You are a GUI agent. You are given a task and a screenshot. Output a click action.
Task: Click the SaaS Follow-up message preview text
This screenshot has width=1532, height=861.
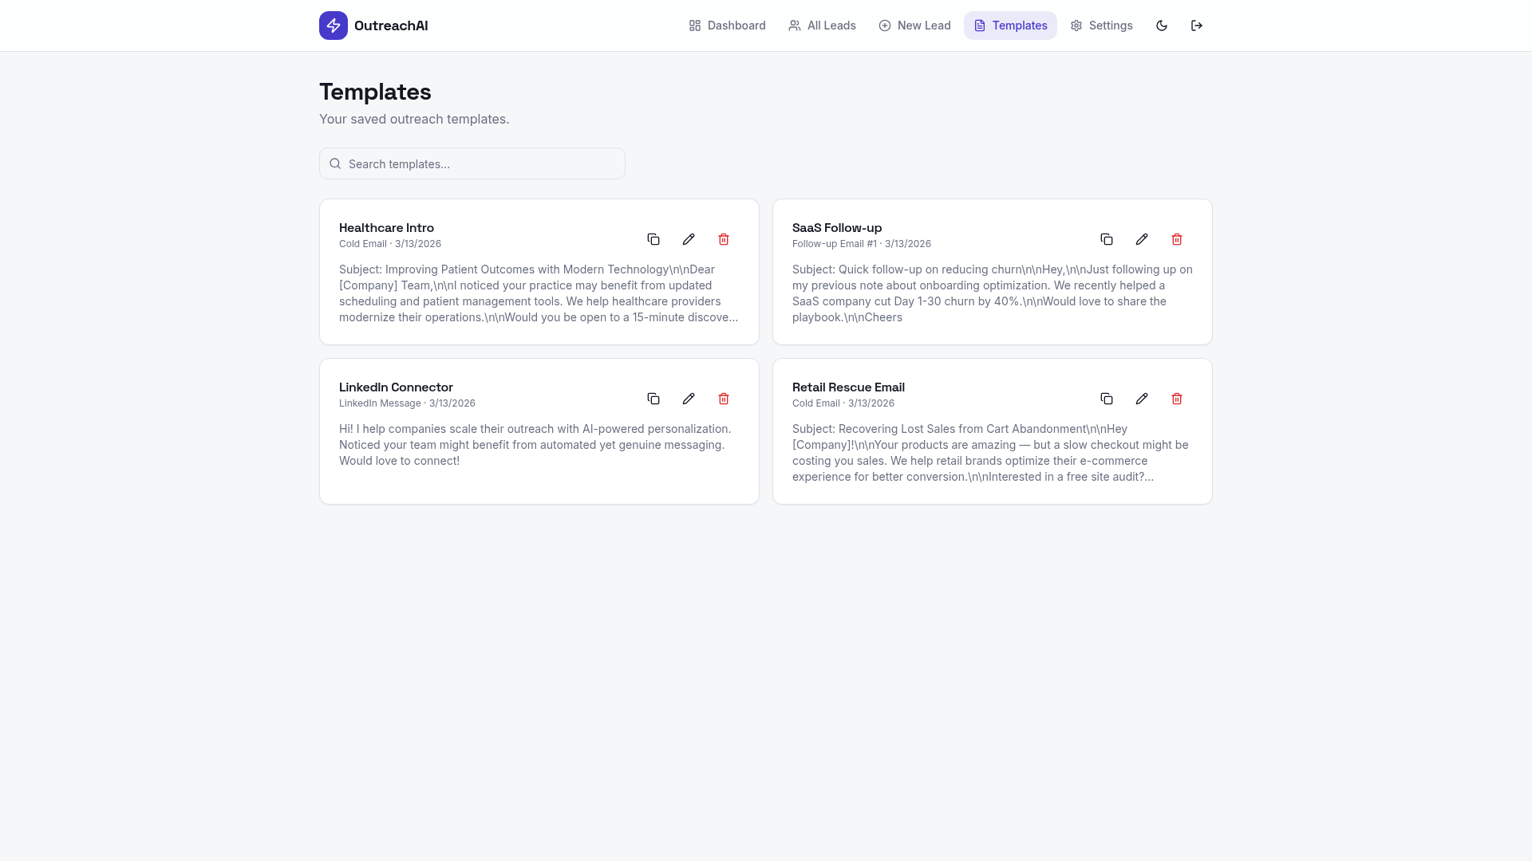click(x=993, y=293)
